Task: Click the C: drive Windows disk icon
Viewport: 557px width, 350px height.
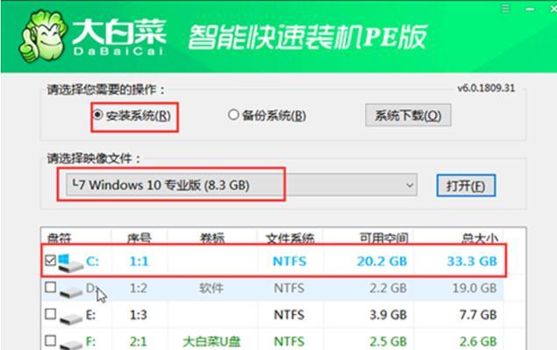Action: click(x=70, y=262)
